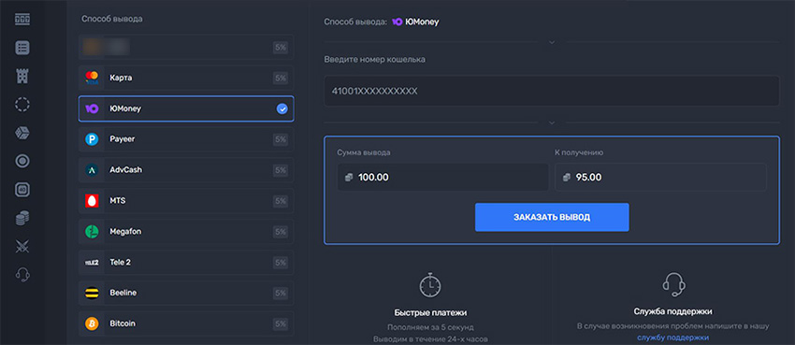Toggle the blue checkmark on ЮMoney row

[x=282, y=108]
